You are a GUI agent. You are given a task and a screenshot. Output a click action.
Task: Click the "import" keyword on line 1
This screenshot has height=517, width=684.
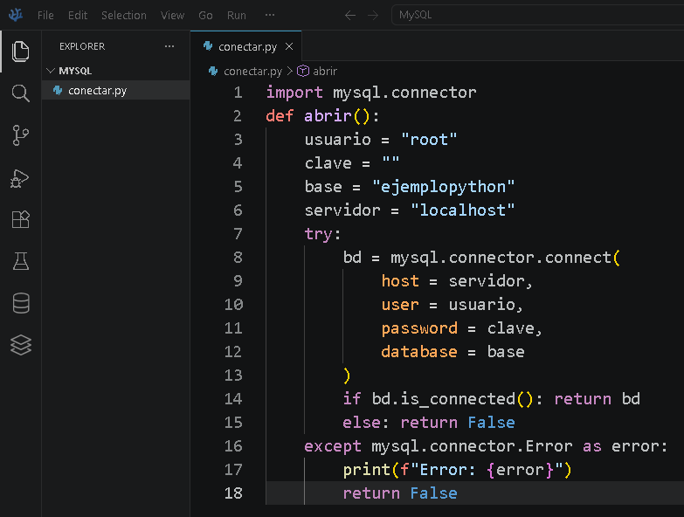(294, 93)
